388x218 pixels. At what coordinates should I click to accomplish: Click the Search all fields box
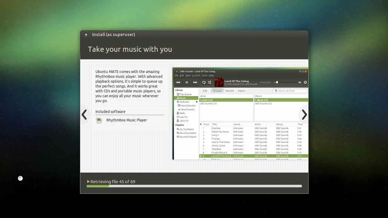tap(290, 91)
